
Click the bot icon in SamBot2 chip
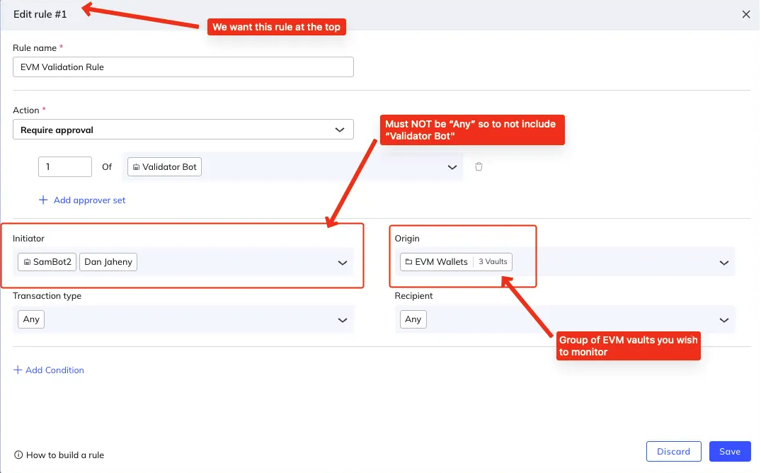[26, 262]
